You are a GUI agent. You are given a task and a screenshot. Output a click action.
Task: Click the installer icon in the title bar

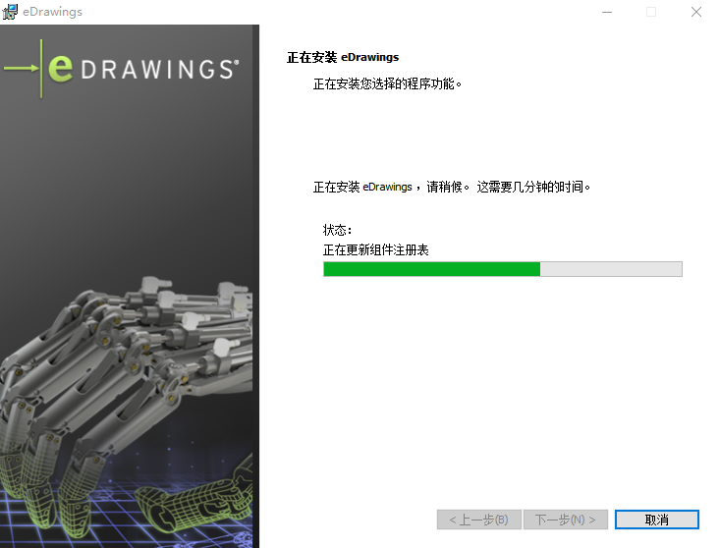coord(10,12)
